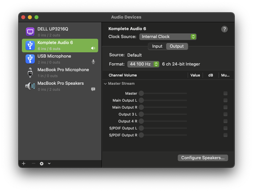The width and height of the screenshot is (253, 192).
Task: Enable mute for S/PDIF Output R
Action: [x=225, y=135]
